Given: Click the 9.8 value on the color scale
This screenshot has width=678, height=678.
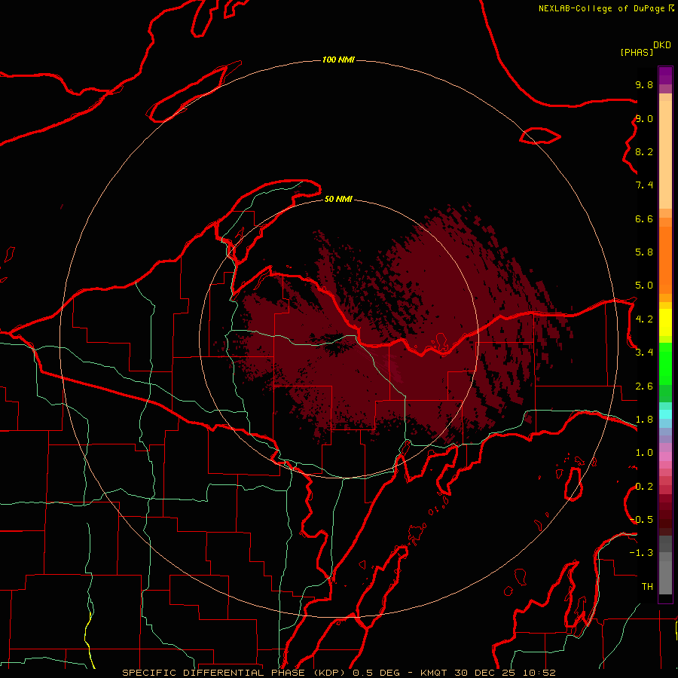Looking at the screenshot, I should click(x=644, y=84).
